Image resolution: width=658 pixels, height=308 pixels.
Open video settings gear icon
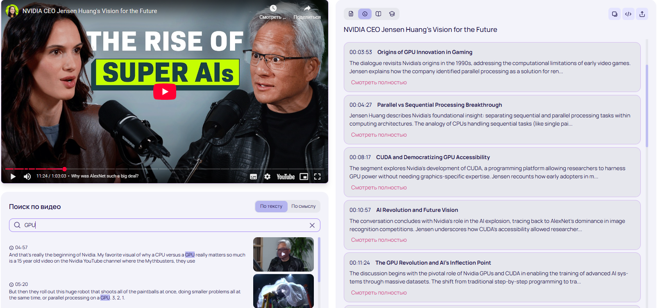[x=268, y=177]
